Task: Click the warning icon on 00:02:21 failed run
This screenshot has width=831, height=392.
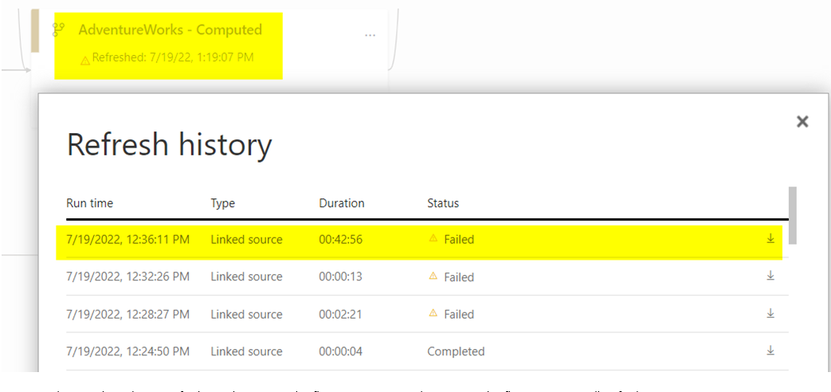Action: pos(433,314)
